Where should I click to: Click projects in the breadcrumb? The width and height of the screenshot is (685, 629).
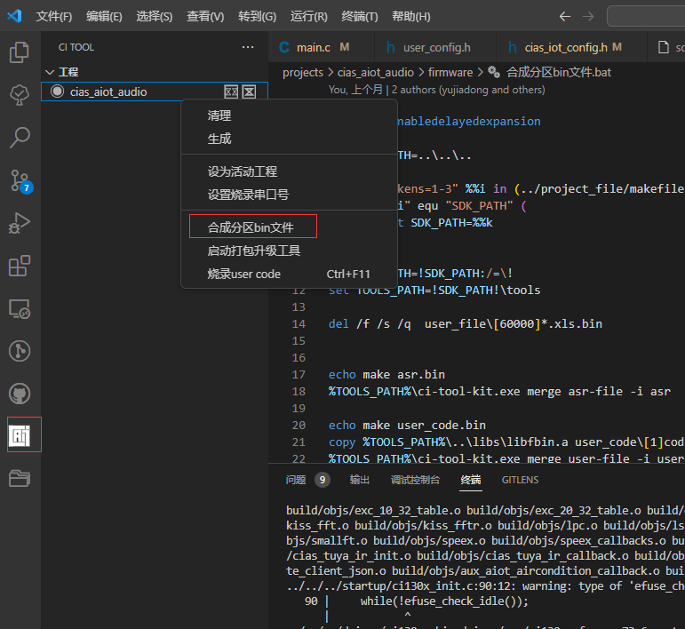[303, 73]
